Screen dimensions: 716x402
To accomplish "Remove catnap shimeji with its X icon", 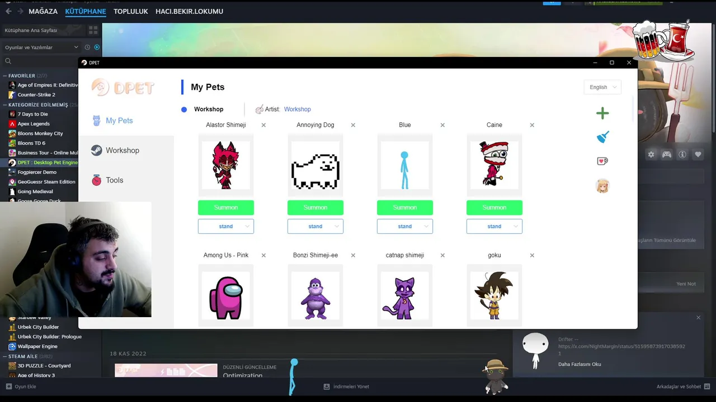I will click(442, 255).
